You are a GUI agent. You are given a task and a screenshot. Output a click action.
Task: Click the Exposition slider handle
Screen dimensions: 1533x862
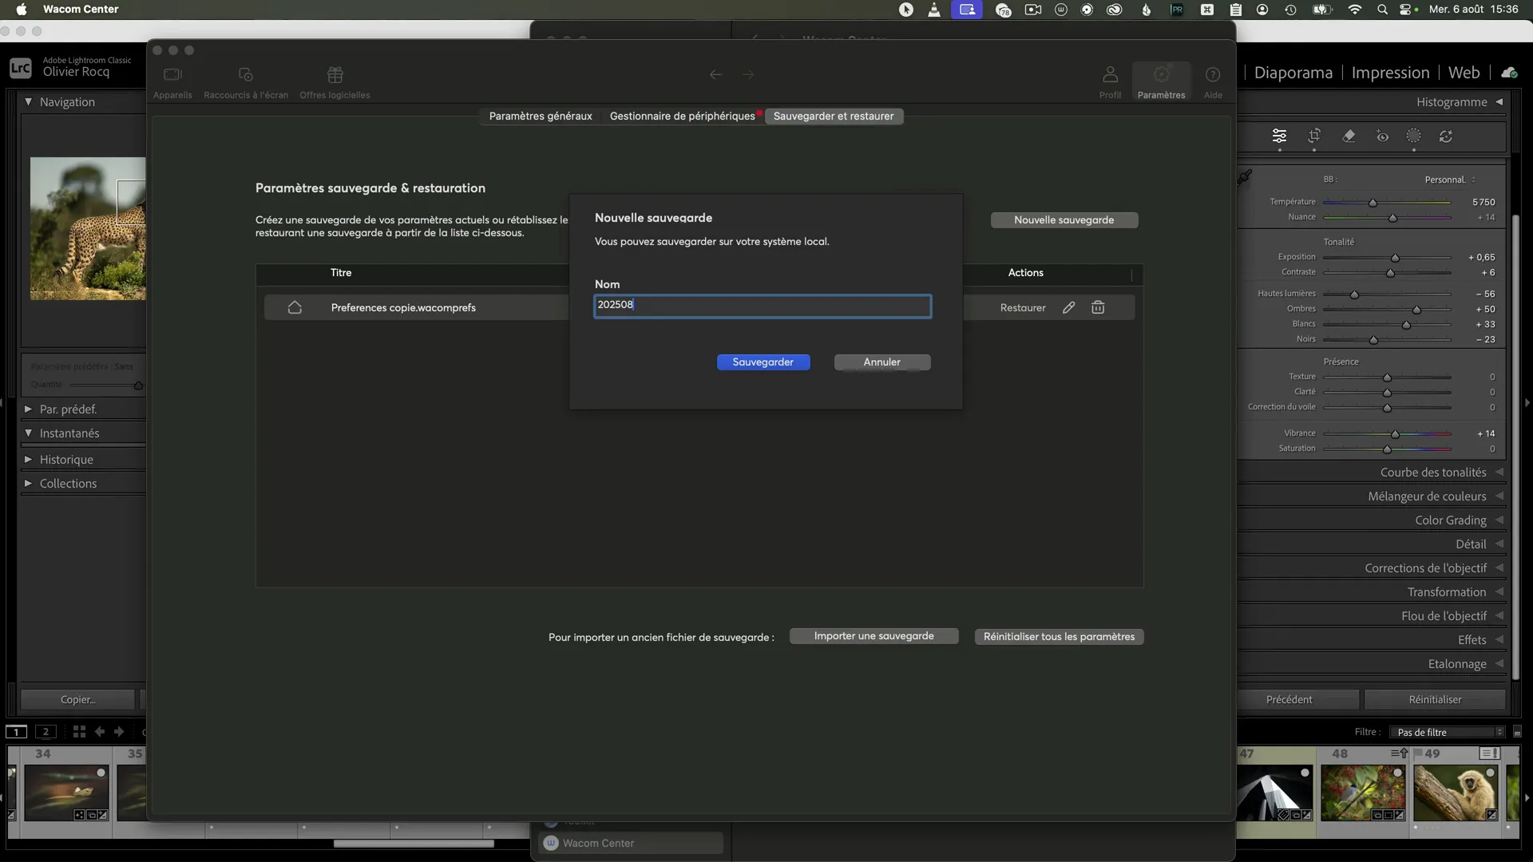[x=1395, y=258]
